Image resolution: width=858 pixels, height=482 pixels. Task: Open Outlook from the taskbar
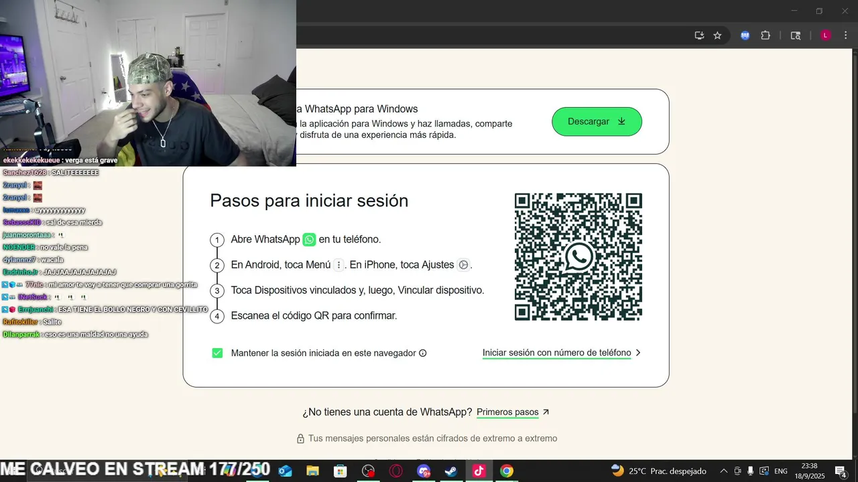coord(285,471)
